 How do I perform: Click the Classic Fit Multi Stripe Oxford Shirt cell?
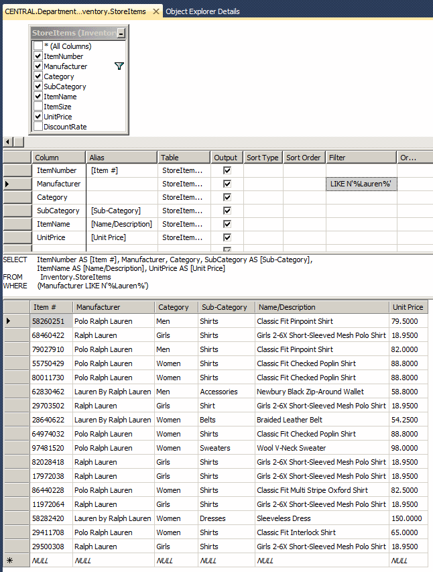322,490
